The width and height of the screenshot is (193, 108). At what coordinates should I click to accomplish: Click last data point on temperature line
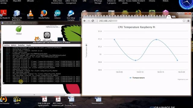point(177,60)
